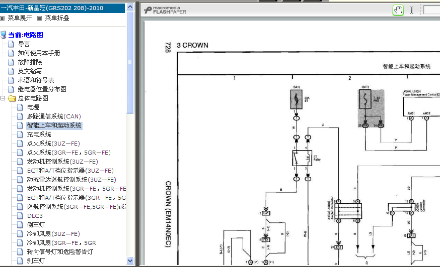Click page icon next to 充电系统
The height and width of the screenshot is (267, 440).
pyautogui.click(x=20, y=135)
